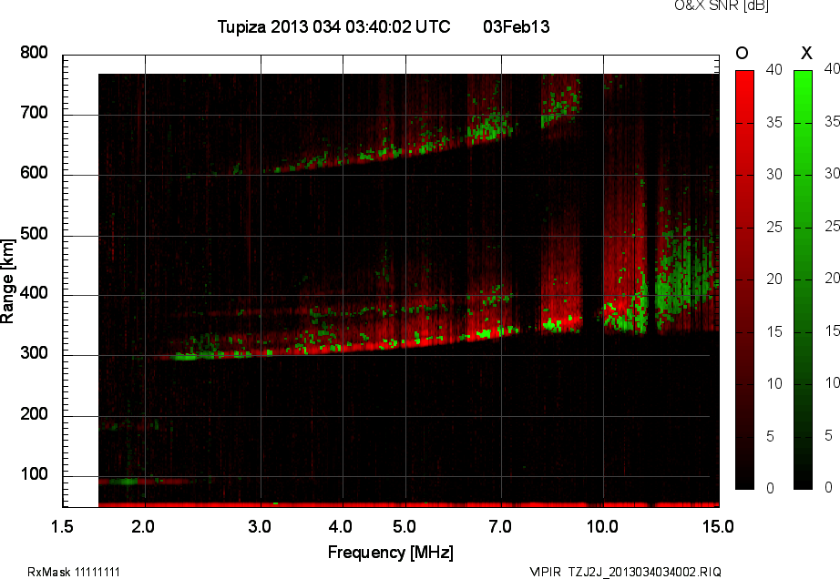Click the 3.0 MHz frequency tick label

[x=260, y=526]
